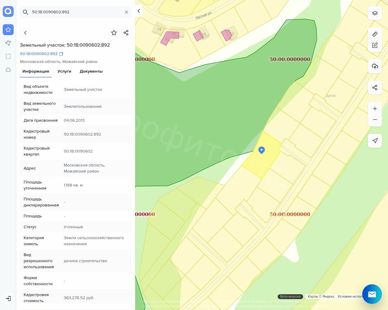Click the cadastral number link 50:18:0090602:892
Viewport: 388px width, 310px height.
click(x=39, y=54)
